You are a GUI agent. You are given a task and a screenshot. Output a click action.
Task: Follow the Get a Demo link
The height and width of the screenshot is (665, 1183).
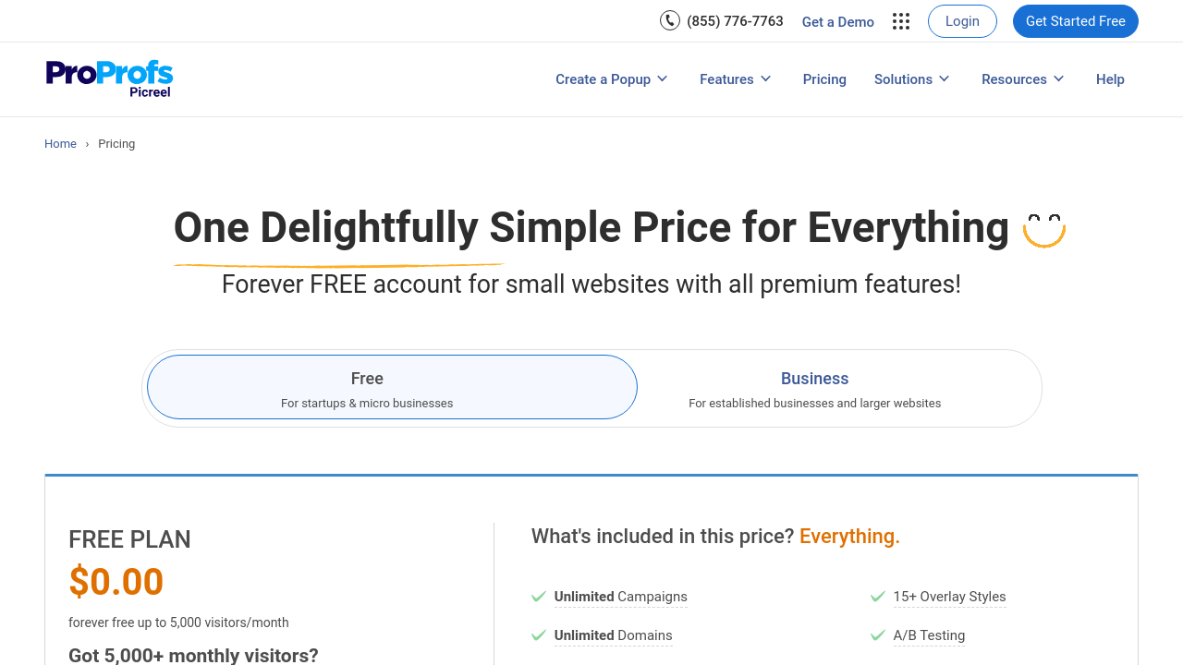click(837, 22)
